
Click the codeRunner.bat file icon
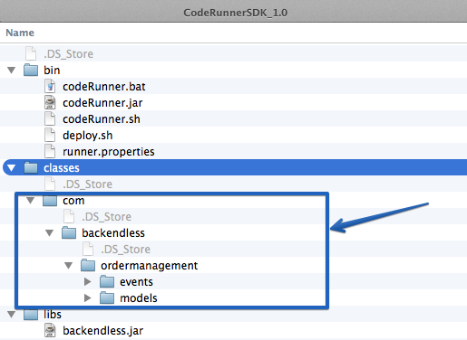(x=50, y=87)
